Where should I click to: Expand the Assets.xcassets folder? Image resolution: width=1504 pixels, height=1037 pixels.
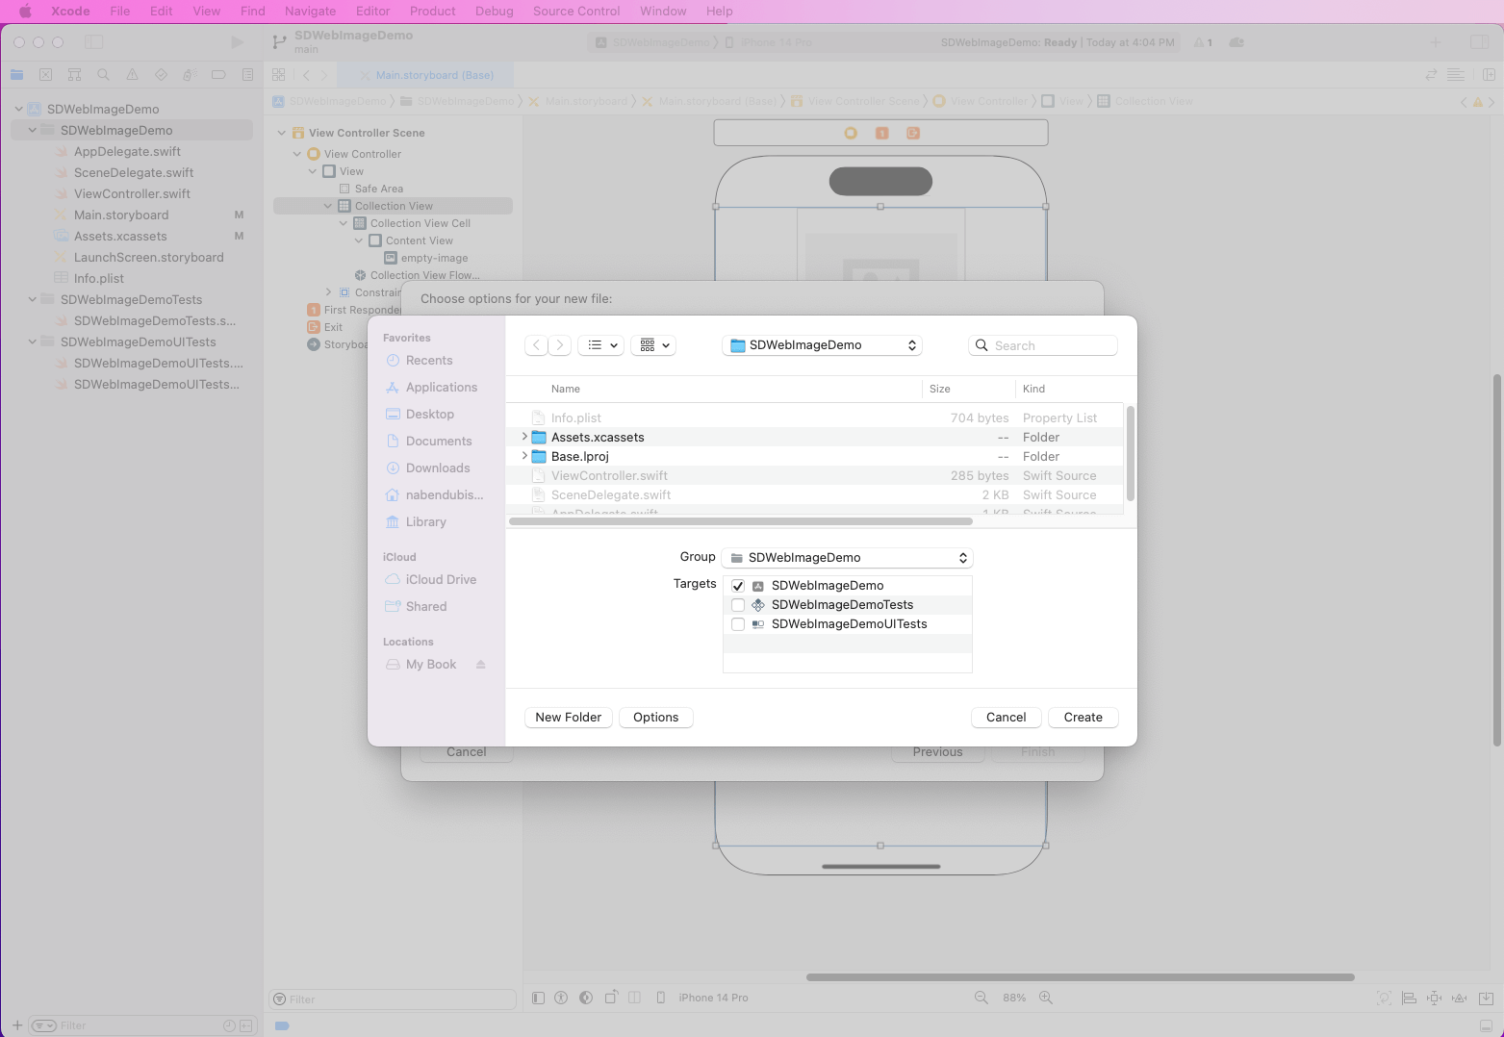click(x=524, y=437)
